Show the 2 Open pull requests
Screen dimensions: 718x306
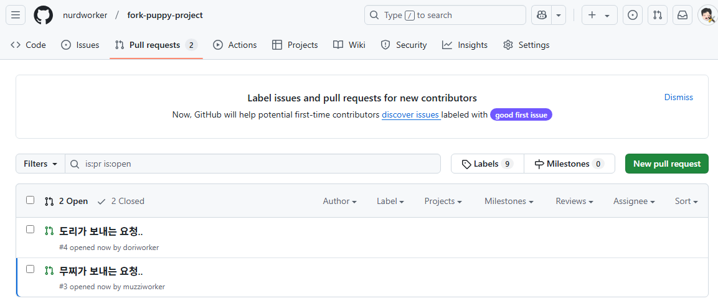pos(67,201)
